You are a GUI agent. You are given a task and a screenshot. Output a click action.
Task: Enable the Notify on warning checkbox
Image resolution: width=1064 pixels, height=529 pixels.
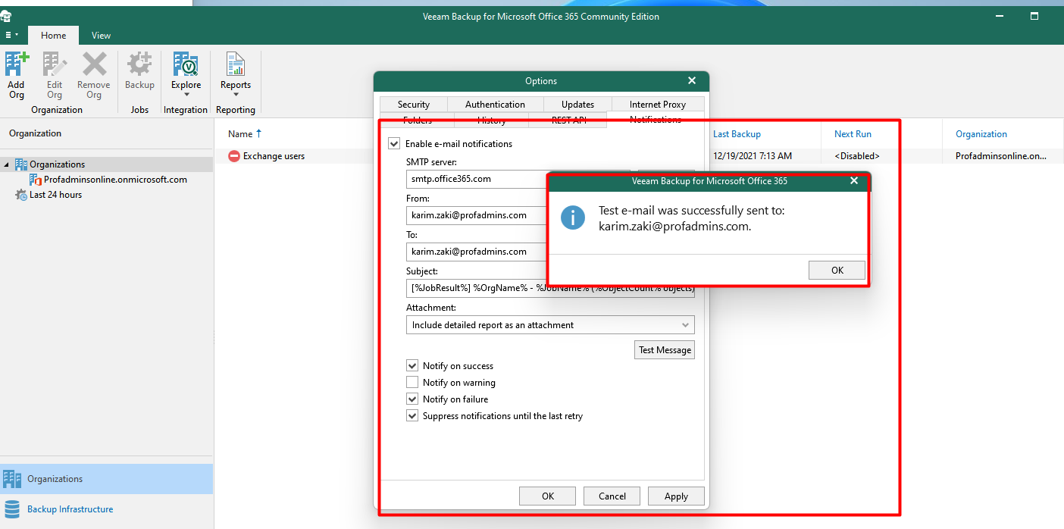(412, 383)
